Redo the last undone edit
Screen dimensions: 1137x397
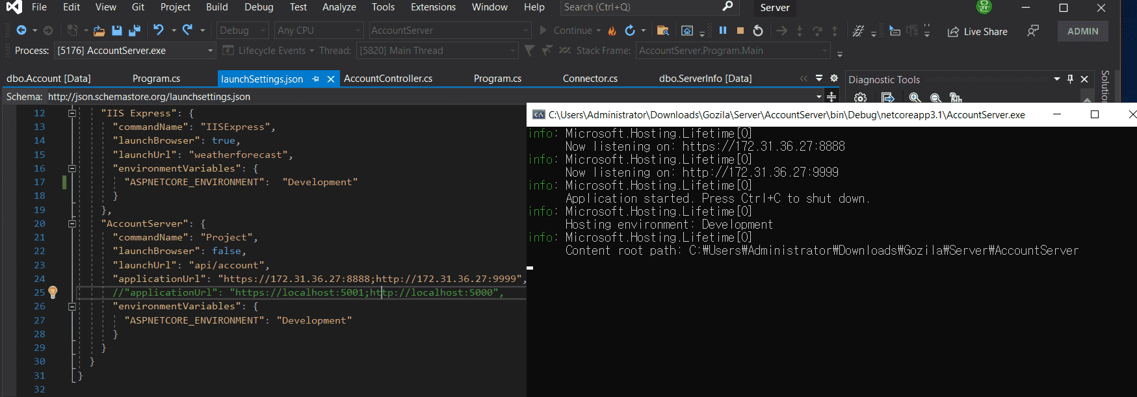(188, 30)
